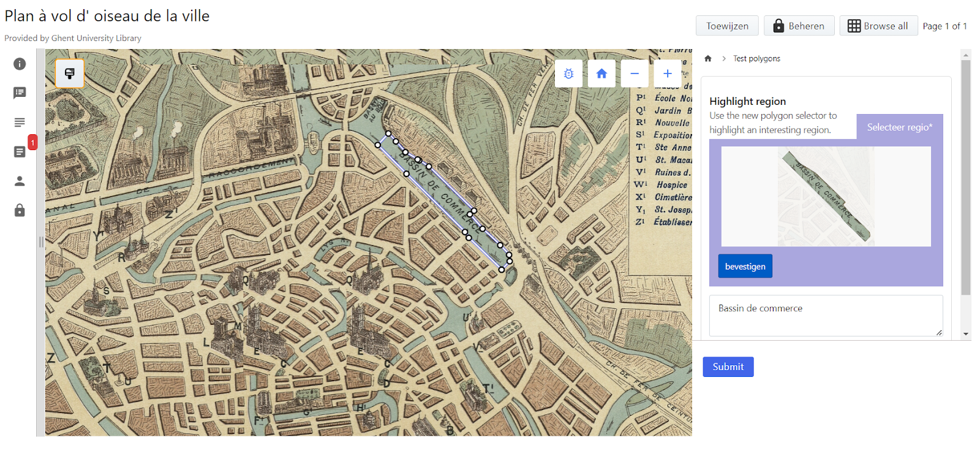Click the padlock icon in left sidebar
This screenshot has width=980, height=459.
pos(20,210)
